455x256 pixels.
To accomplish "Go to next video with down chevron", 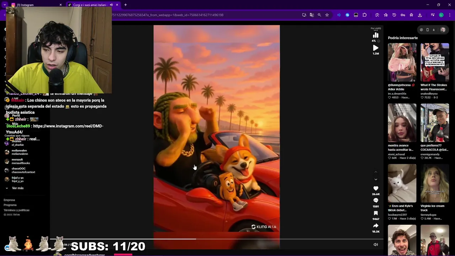I will coord(376,180).
